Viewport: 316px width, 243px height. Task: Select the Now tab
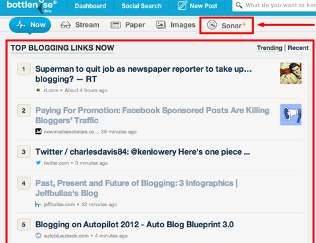pos(30,25)
